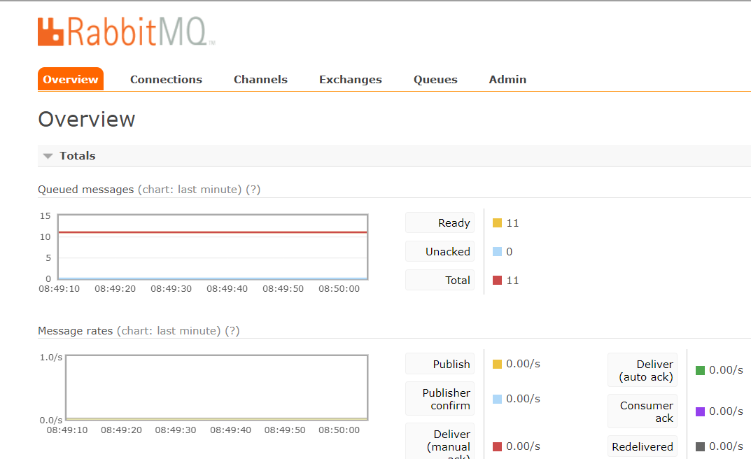Click the Queued messages help link

click(x=252, y=189)
